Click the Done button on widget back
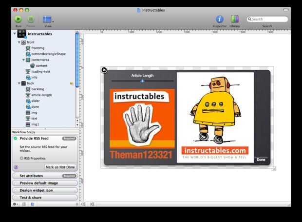This screenshot has height=222, width=302. click(x=261, y=160)
